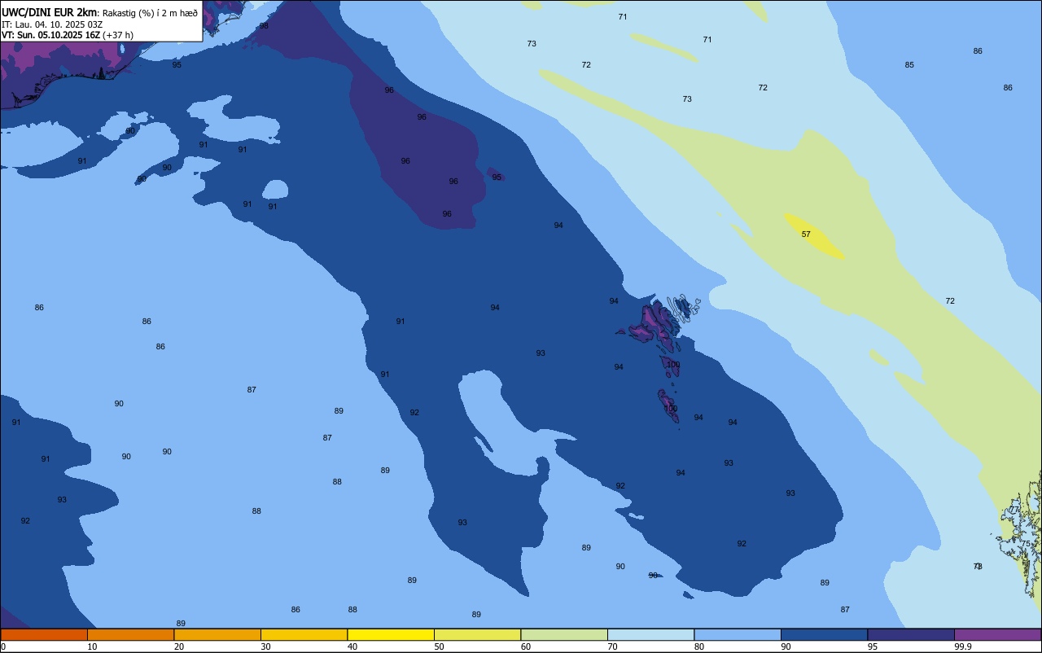Click the '(+37 h)' forecast offset text
1042x653 pixels.
point(118,35)
